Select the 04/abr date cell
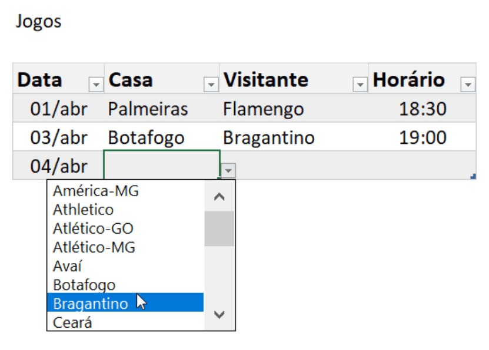 pos(59,166)
